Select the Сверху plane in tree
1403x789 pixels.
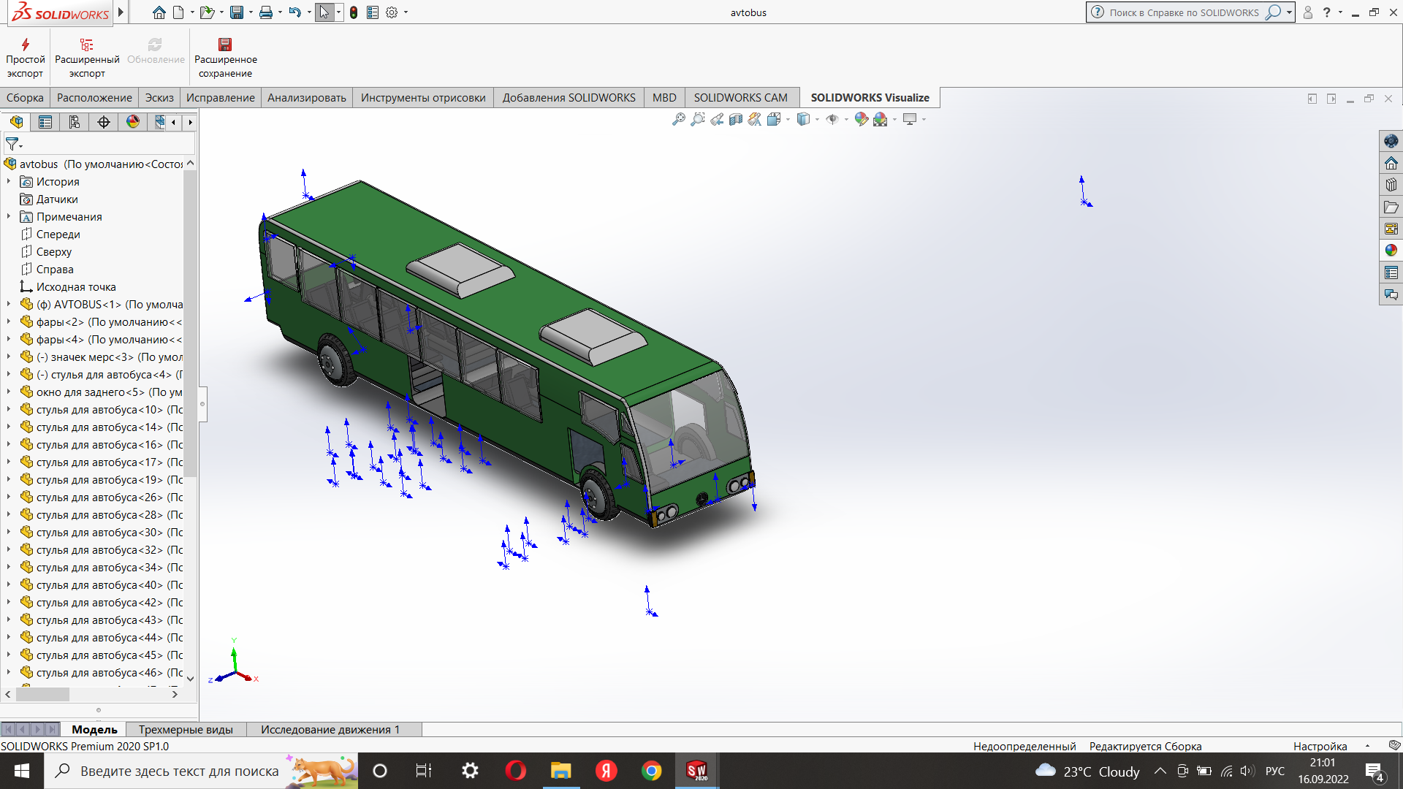pyautogui.click(x=54, y=252)
